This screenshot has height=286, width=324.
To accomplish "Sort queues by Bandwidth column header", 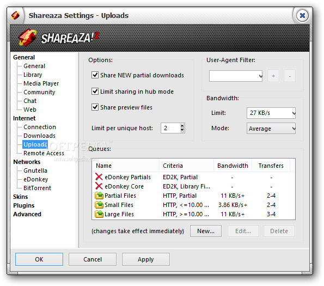I will tap(233, 166).
